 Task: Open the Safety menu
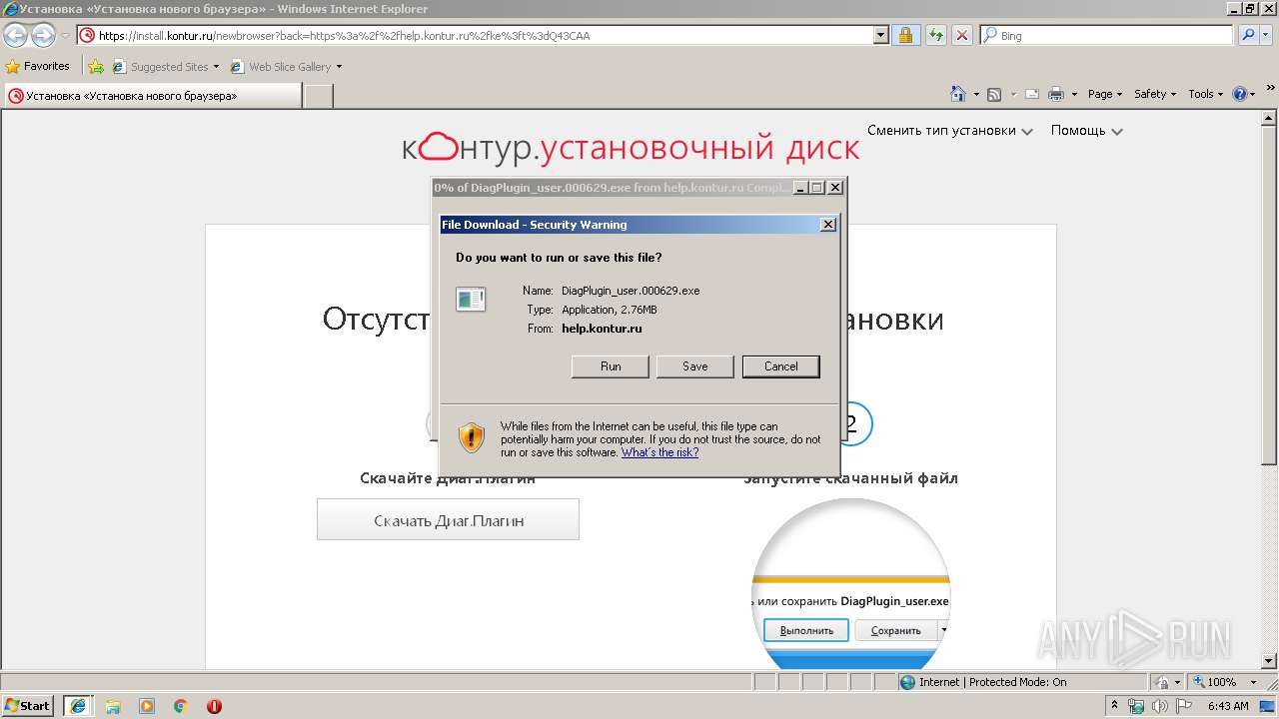point(1154,94)
